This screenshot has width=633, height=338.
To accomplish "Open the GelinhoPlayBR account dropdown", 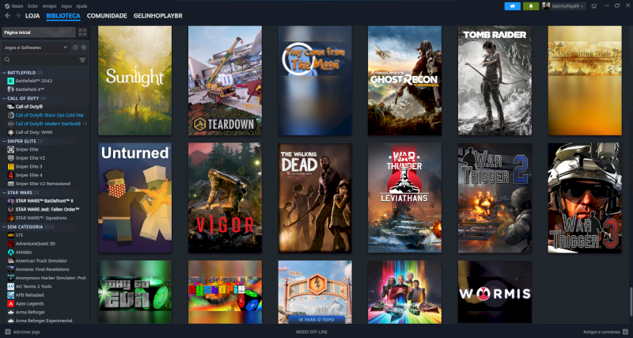I will [x=563, y=6].
